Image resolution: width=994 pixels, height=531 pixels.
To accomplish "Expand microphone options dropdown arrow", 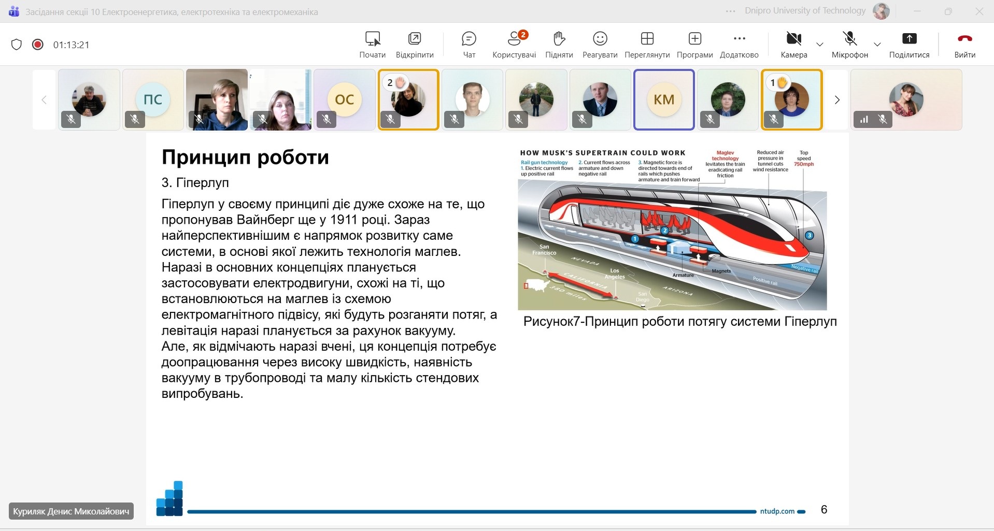I will 877,45.
